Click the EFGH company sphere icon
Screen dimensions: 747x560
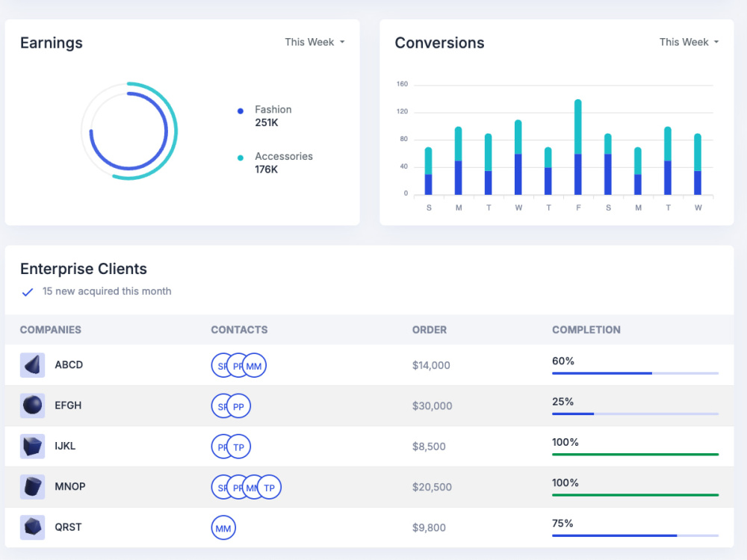pos(32,405)
